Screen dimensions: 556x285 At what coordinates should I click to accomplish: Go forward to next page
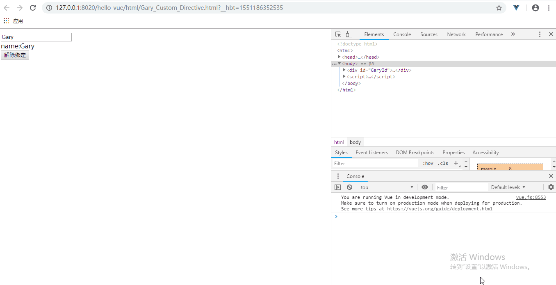point(20,8)
